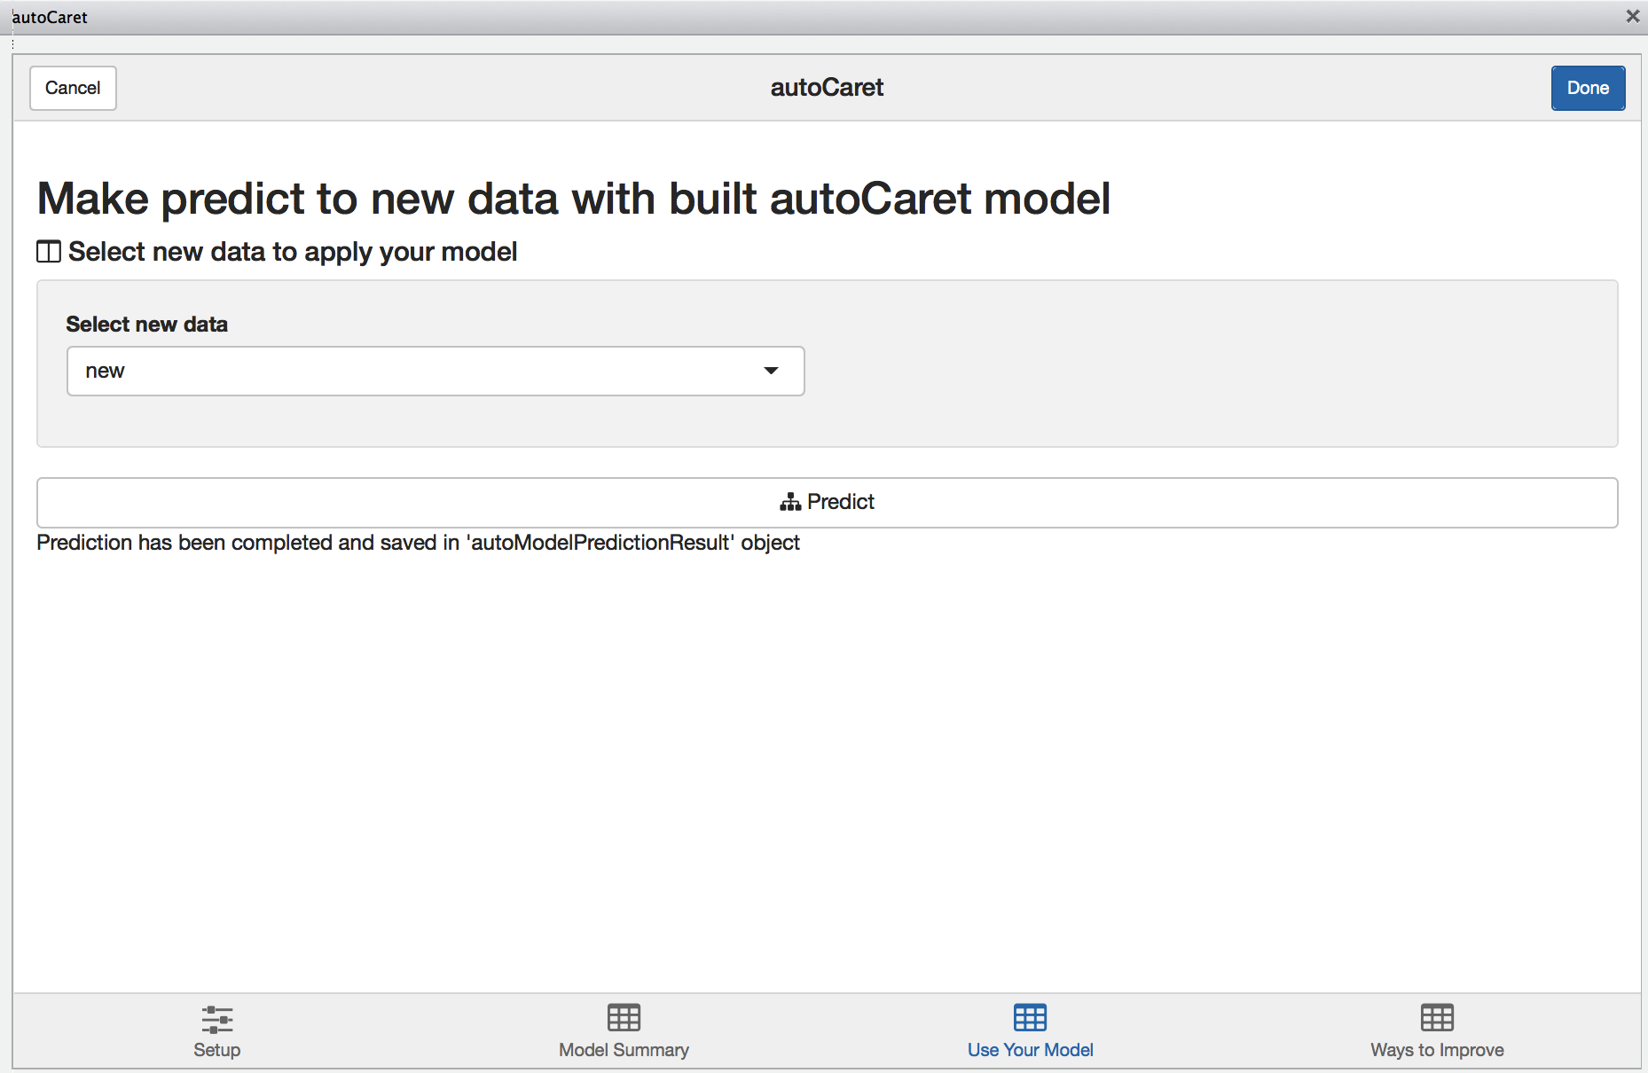Click the columns icon beside Select new data heading
The image size is (1648, 1073).
pyautogui.click(x=49, y=252)
